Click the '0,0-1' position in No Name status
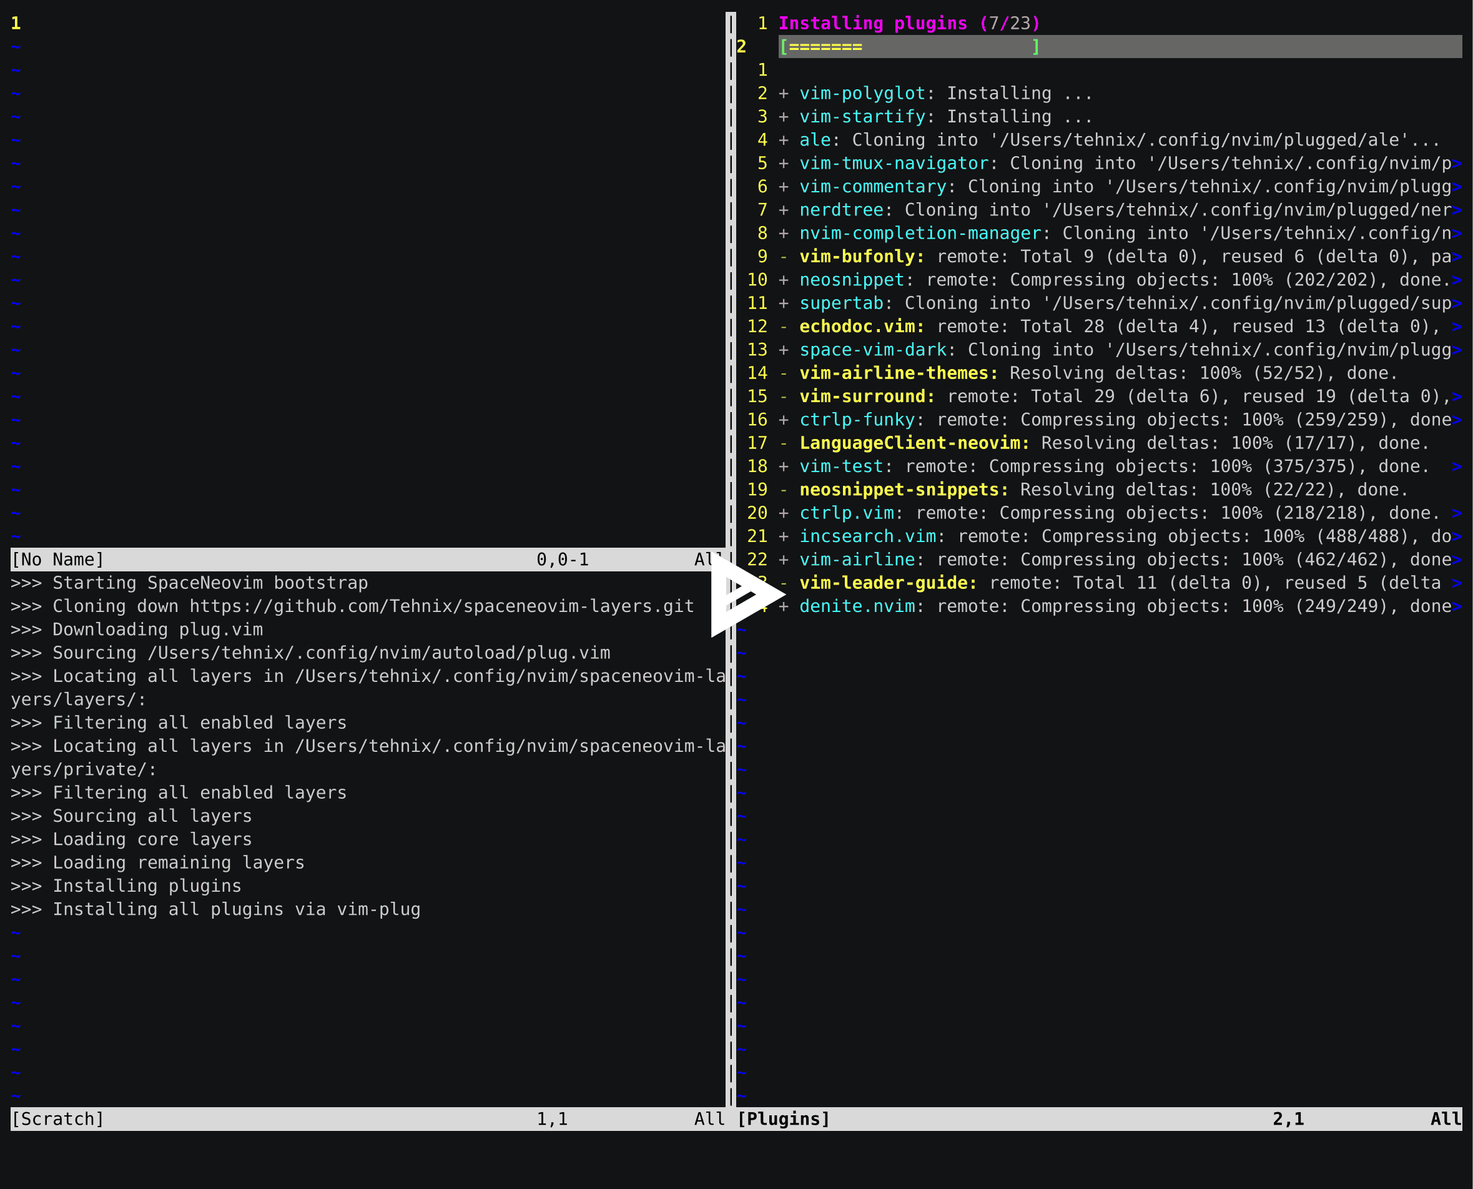The width and height of the screenshot is (1473, 1189). [x=562, y=560]
